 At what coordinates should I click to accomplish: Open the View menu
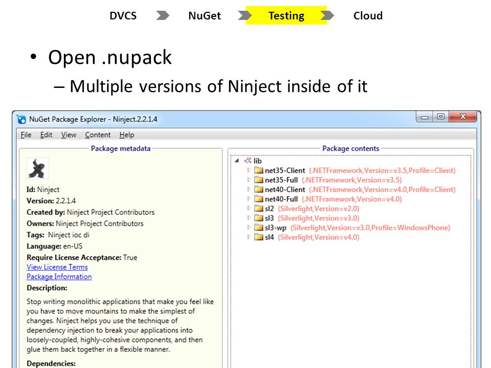point(69,135)
